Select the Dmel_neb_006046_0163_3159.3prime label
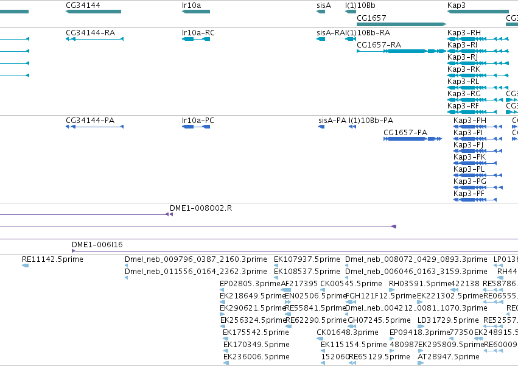Screen dimensions: 518x366 tap(416, 272)
